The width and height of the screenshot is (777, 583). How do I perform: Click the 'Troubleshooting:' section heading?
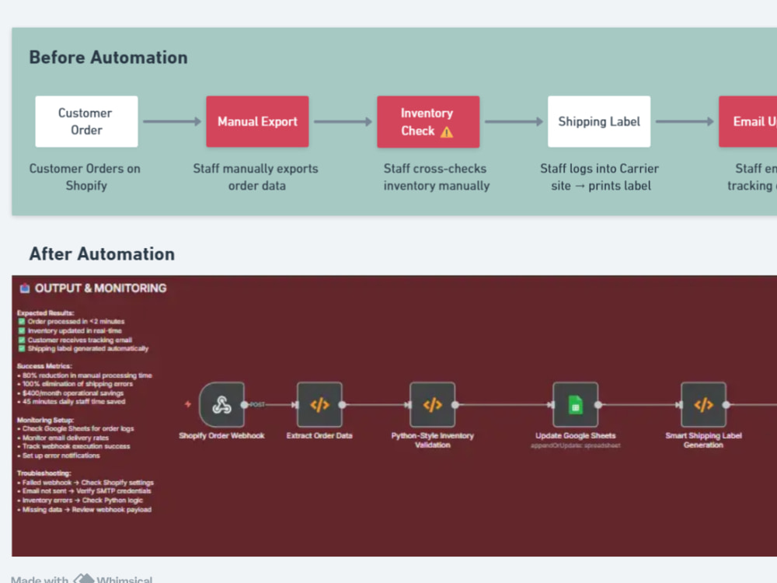click(x=44, y=473)
